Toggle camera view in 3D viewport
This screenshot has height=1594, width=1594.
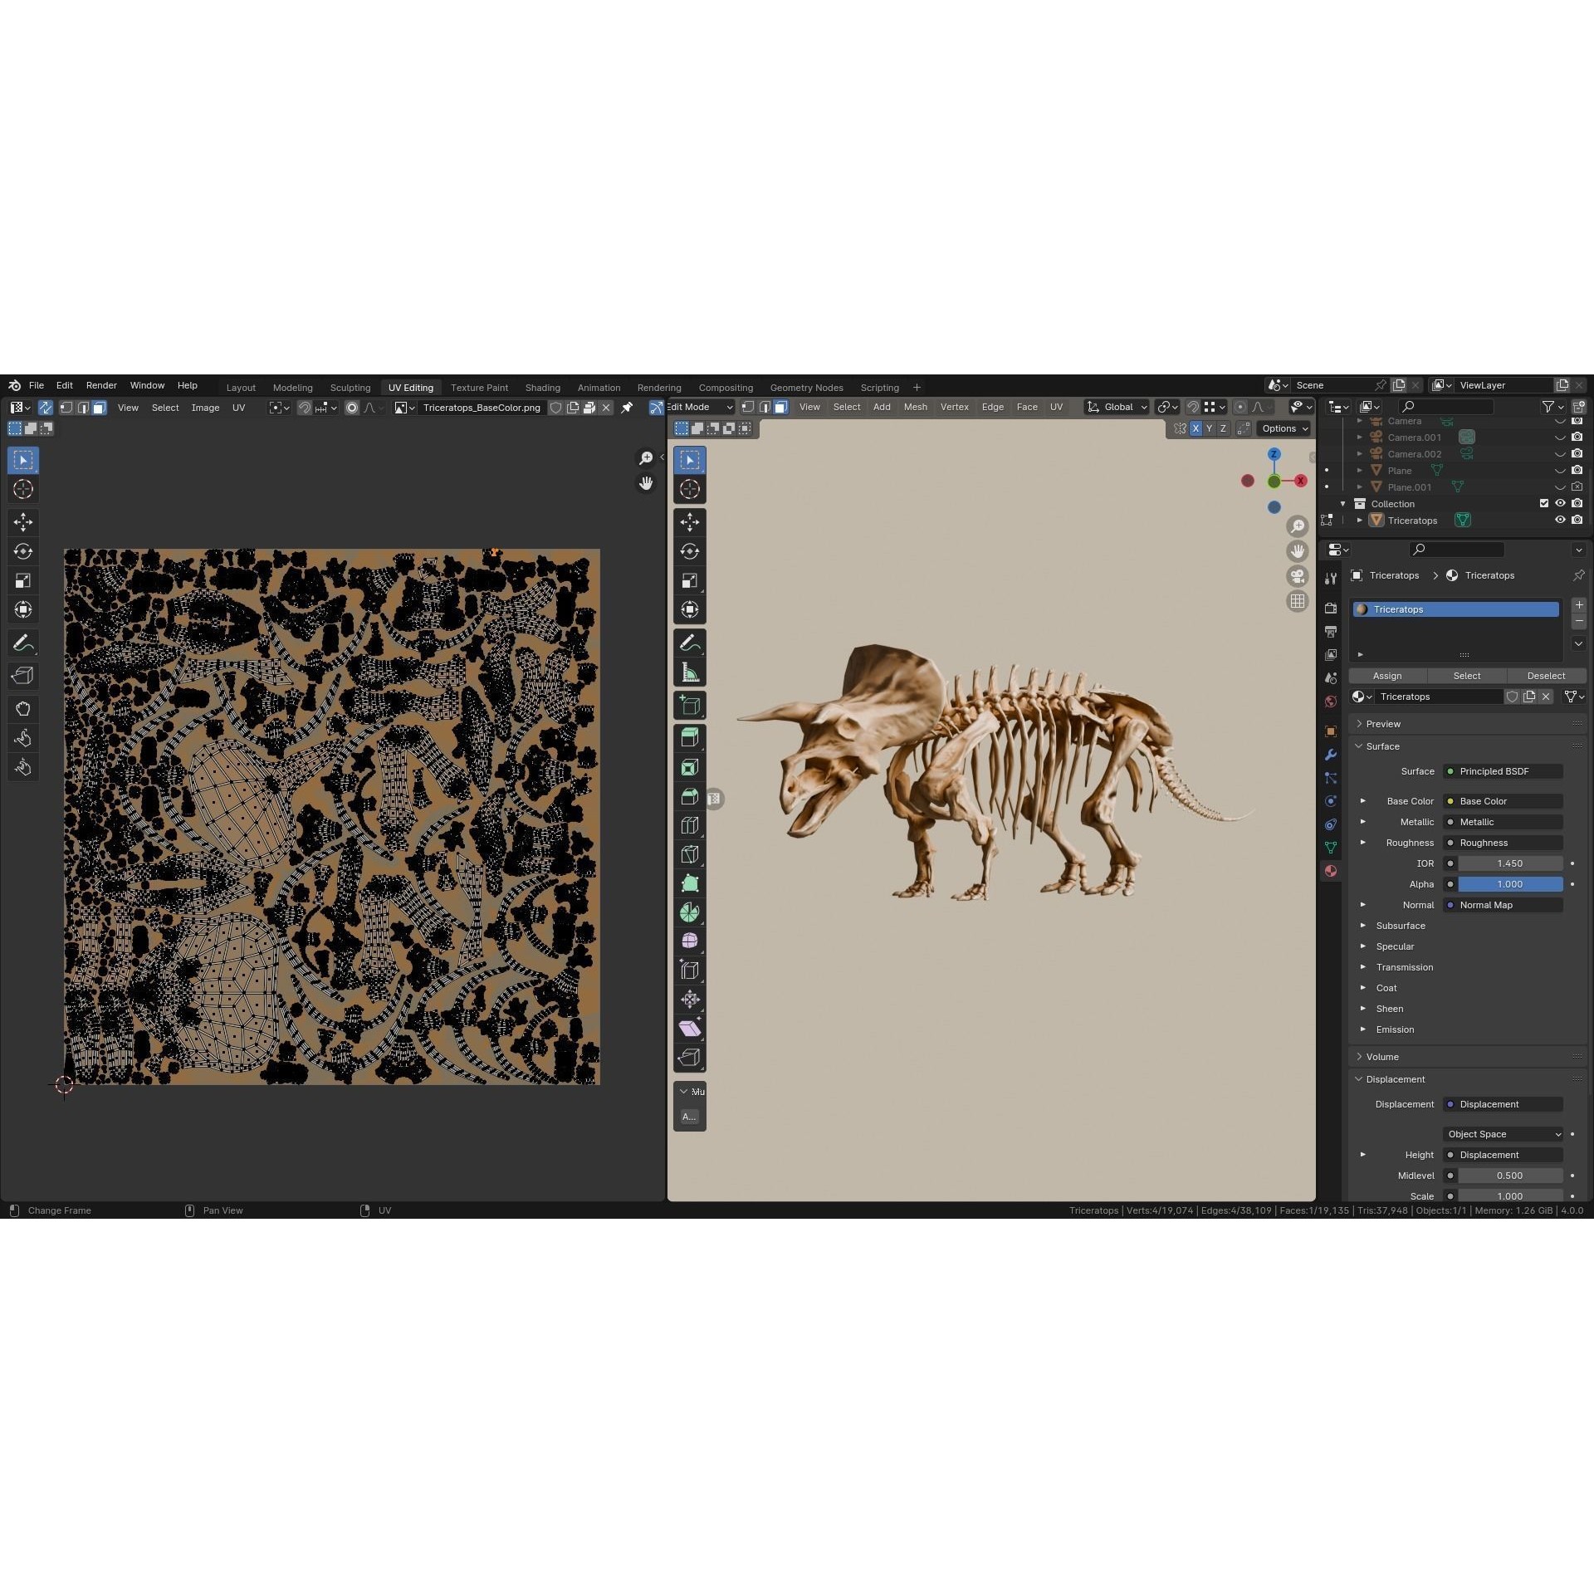click(1298, 576)
